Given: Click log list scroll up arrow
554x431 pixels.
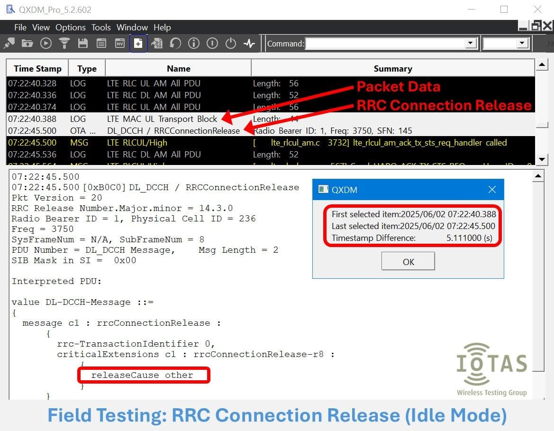Looking at the screenshot, I should point(542,64).
